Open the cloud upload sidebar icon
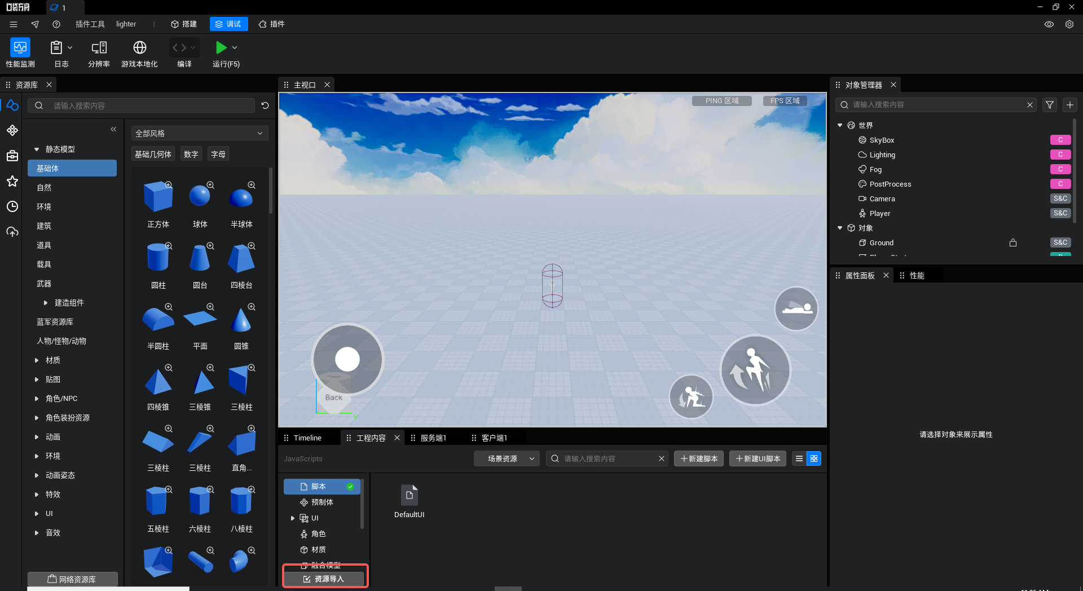The width and height of the screenshot is (1083, 591). tap(12, 232)
